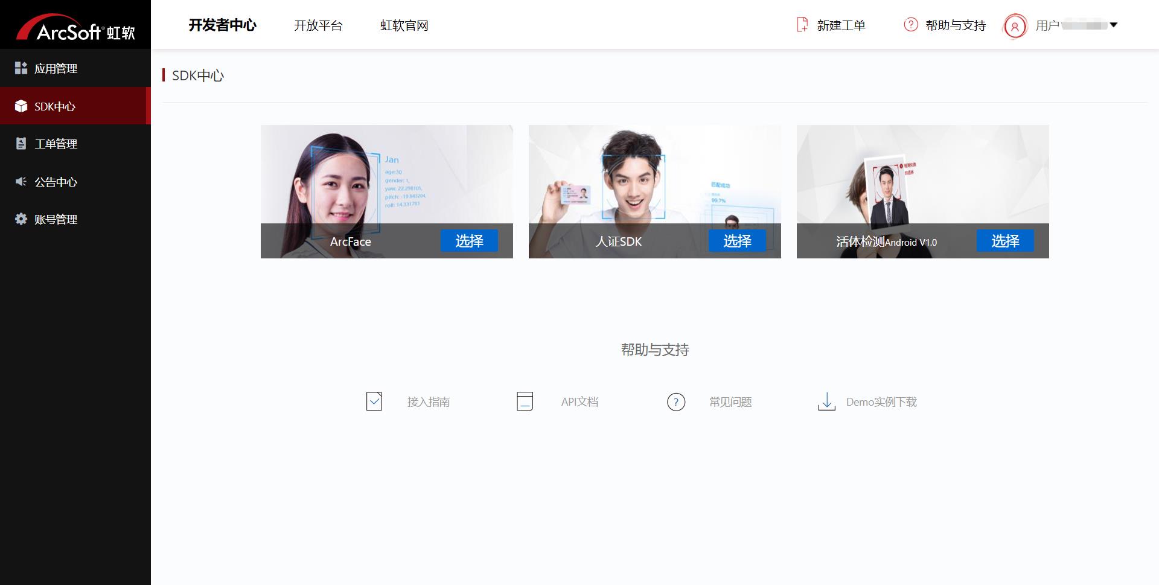Click the user avatar icon

click(x=1015, y=26)
